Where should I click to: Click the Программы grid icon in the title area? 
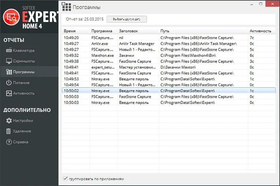[66, 7]
